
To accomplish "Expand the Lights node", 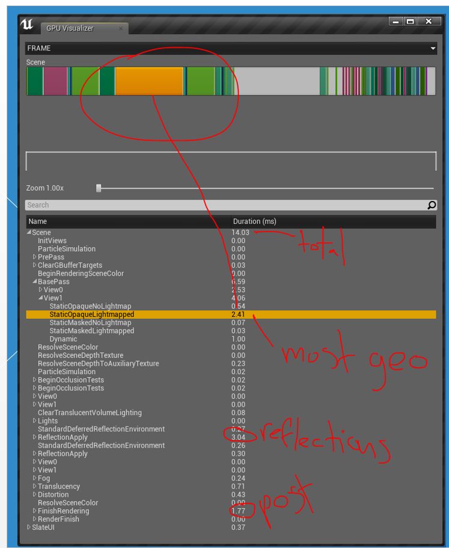I will [35, 420].
